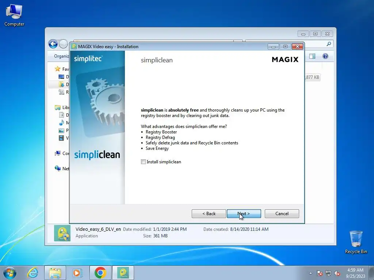Screen dimensions: 374x280
Task: Minimize the MAGIX installer window
Action: tap(273, 46)
